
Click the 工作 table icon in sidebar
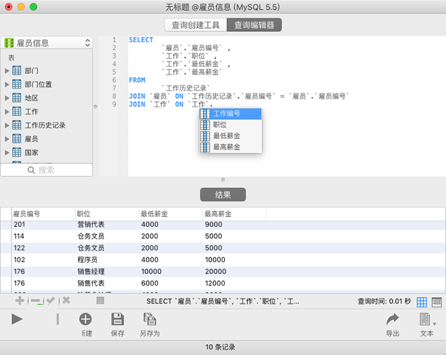pyautogui.click(x=17, y=112)
